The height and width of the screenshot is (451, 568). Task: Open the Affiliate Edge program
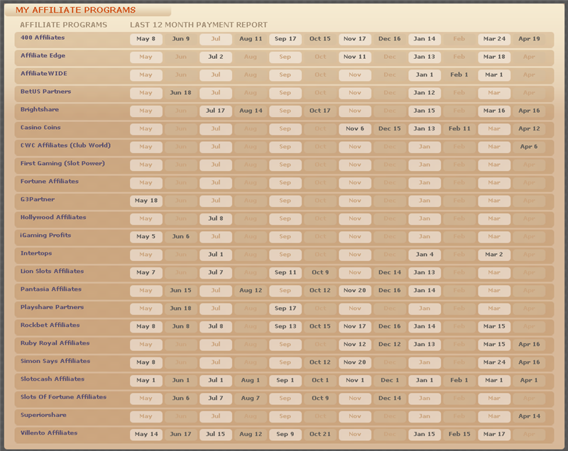(43, 56)
